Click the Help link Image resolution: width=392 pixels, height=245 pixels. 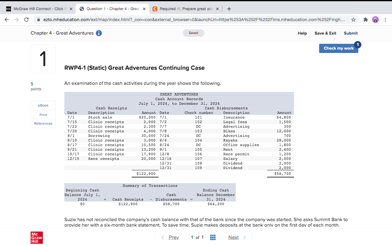[302, 33]
